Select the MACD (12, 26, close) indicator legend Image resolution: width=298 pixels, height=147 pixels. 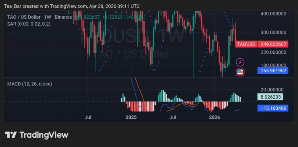tap(30, 84)
